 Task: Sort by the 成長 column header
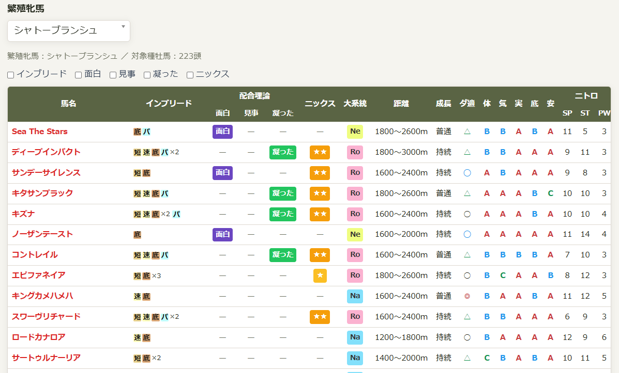[x=443, y=104]
